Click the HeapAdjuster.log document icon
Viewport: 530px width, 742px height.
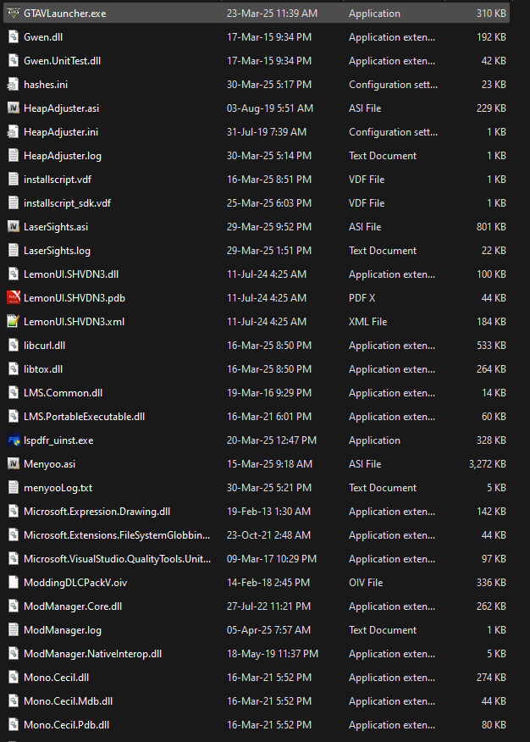point(14,155)
